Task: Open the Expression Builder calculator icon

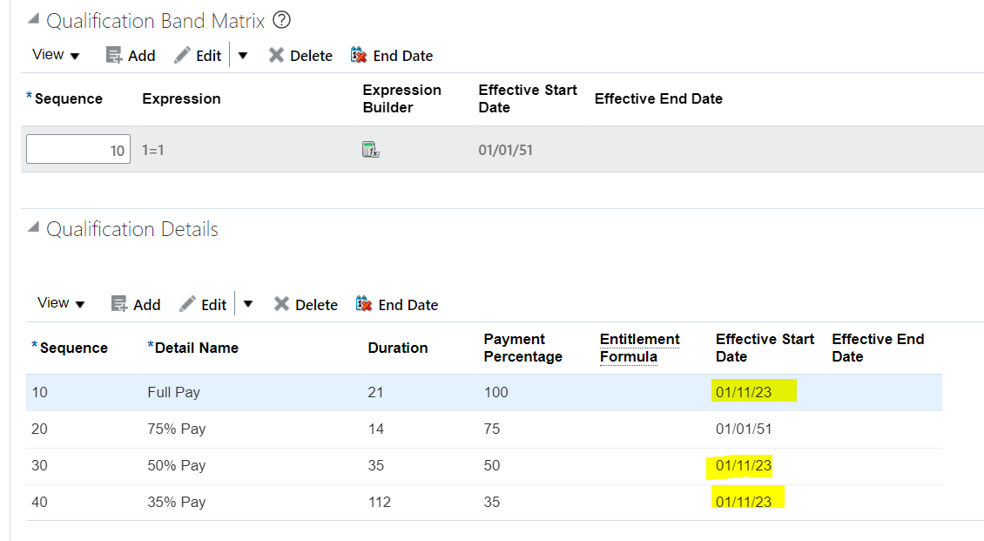Action: click(x=371, y=149)
